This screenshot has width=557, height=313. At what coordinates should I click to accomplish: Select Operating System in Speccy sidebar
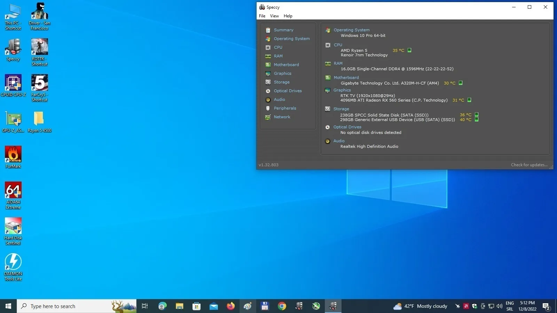(291, 39)
